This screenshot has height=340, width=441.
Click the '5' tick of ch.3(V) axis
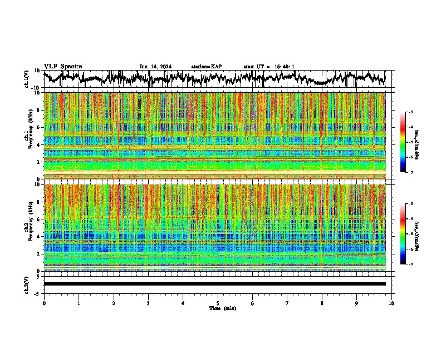39,277
